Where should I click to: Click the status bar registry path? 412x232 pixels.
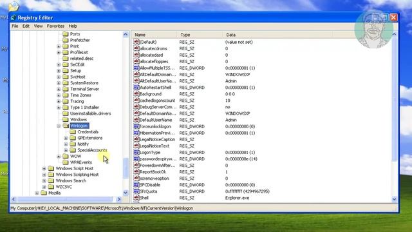[x=102, y=208]
